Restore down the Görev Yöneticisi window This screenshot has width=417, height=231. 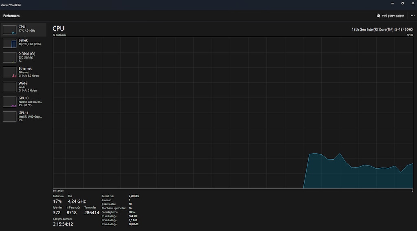click(402, 3)
